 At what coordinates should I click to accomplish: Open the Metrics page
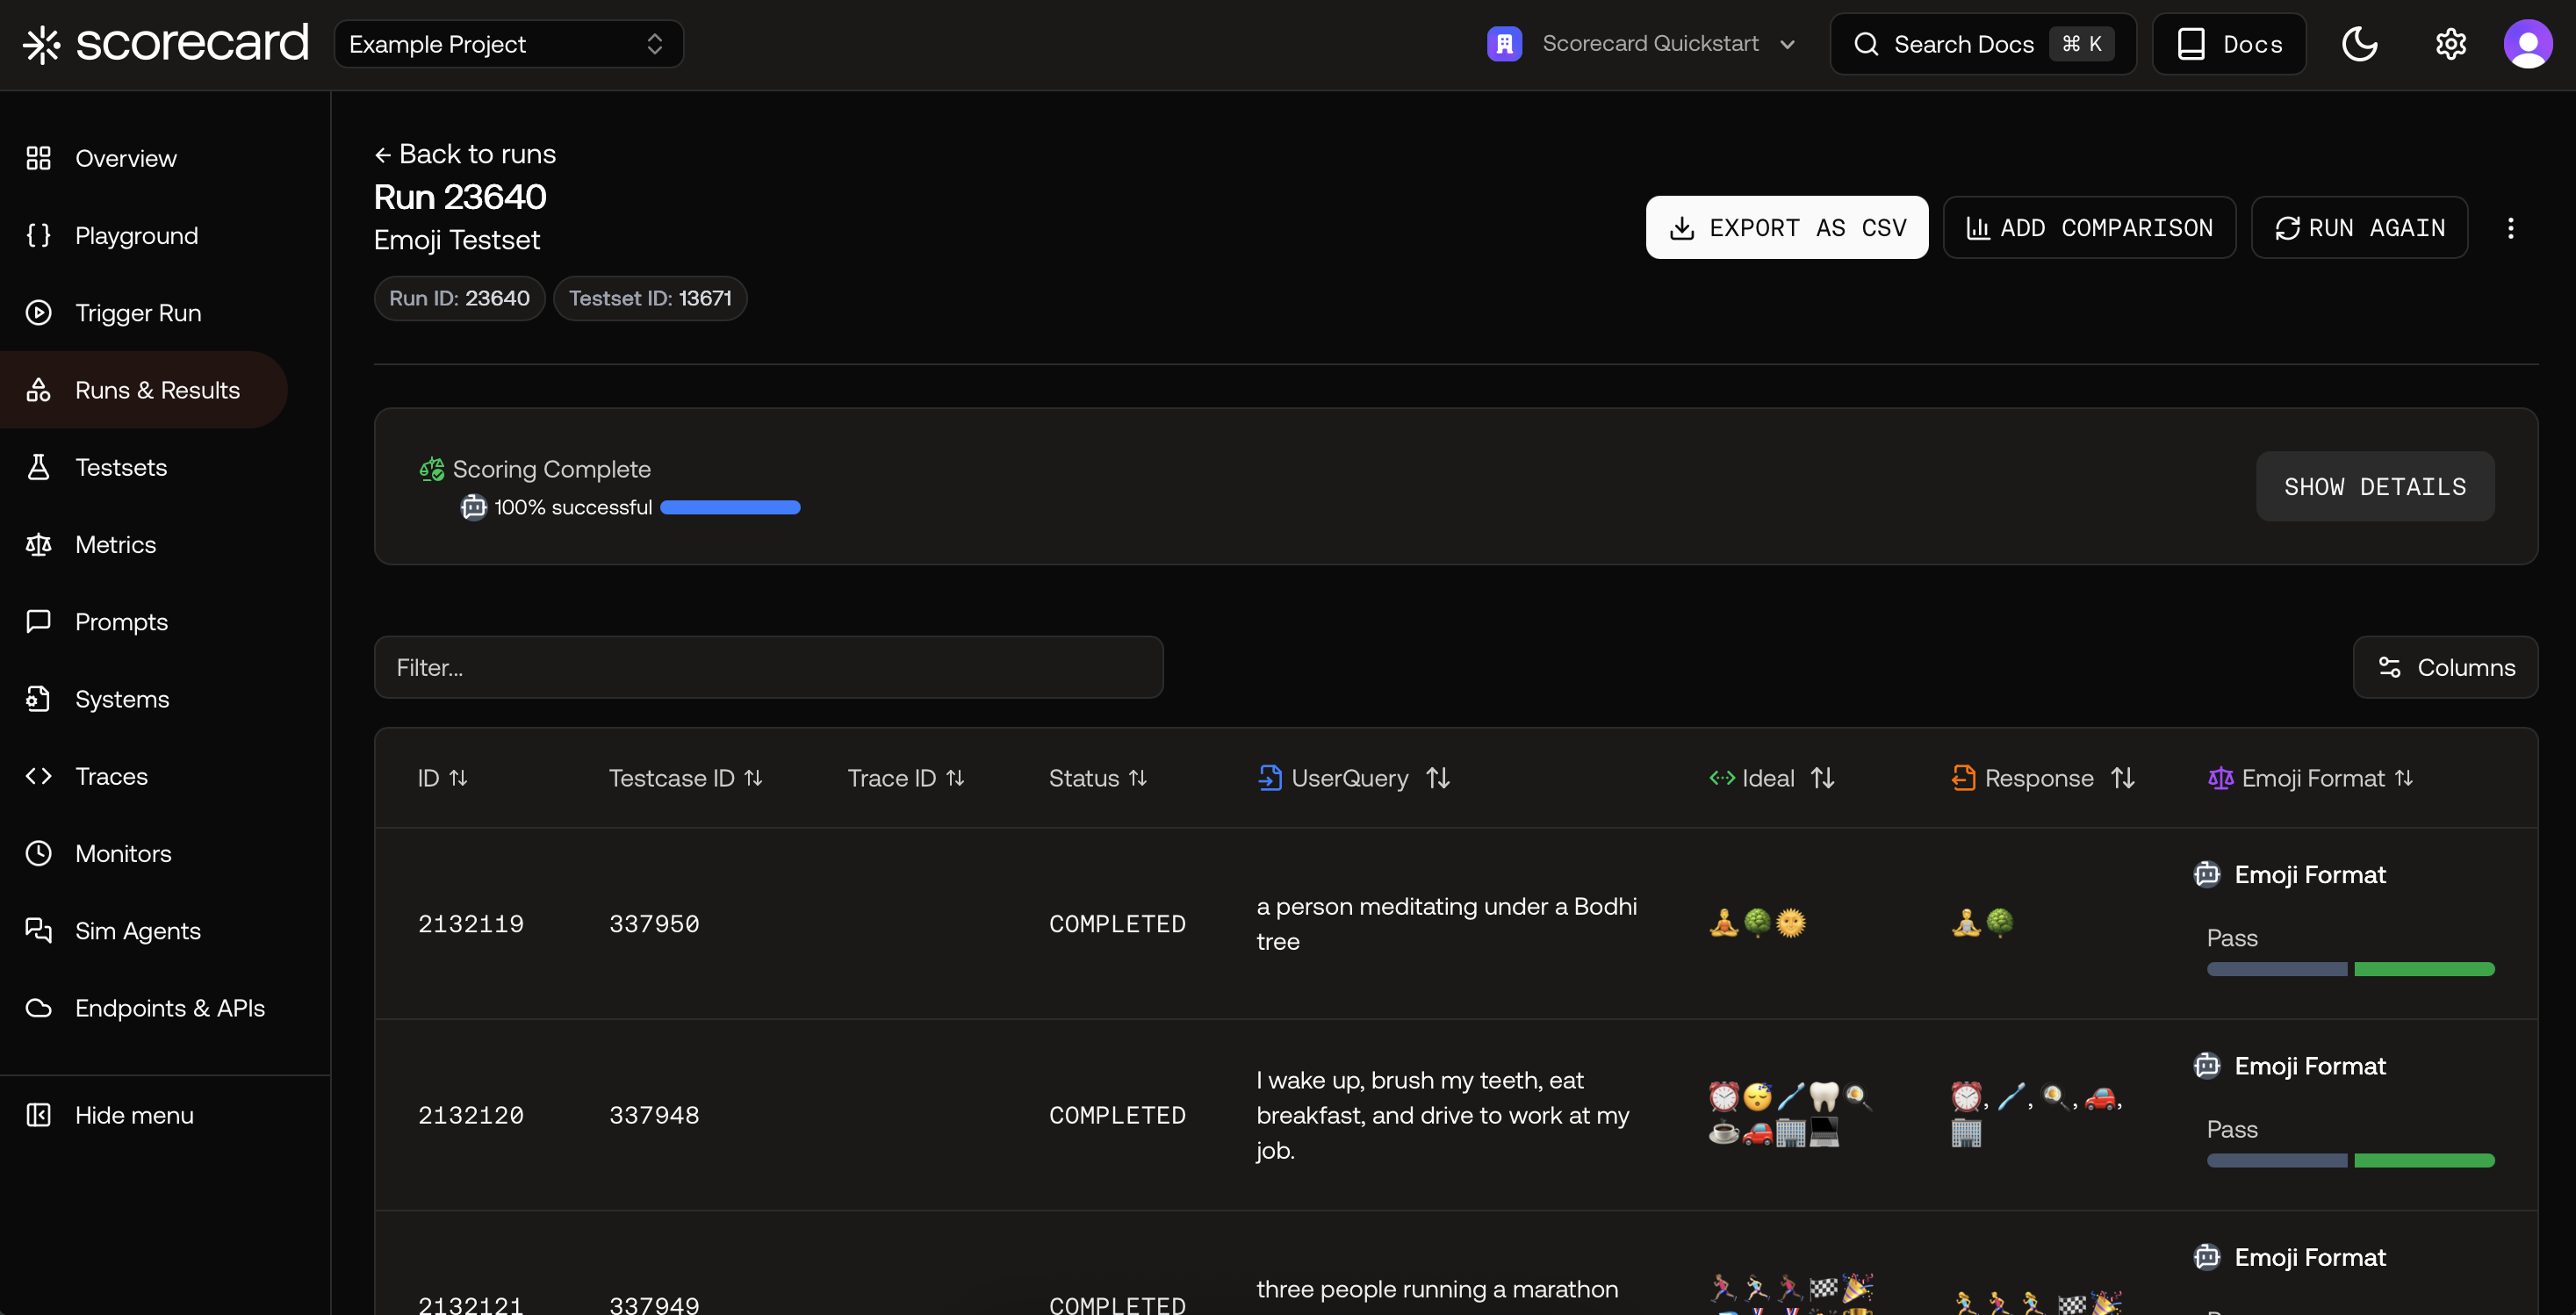(116, 544)
